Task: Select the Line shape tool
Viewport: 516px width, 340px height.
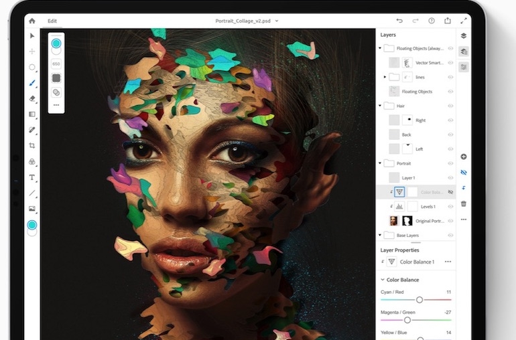Action: [32, 193]
